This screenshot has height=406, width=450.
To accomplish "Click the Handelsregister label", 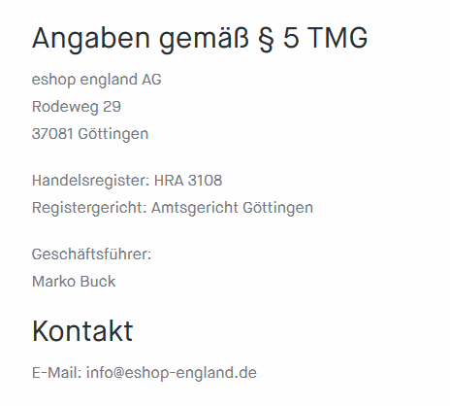I will click(x=90, y=181).
